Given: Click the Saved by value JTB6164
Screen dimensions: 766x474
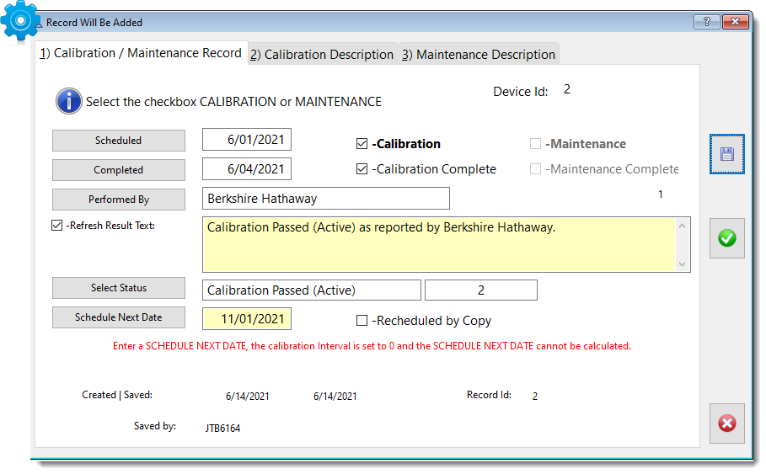Looking at the screenshot, I should pyautogui.click(x=222, y=428).
